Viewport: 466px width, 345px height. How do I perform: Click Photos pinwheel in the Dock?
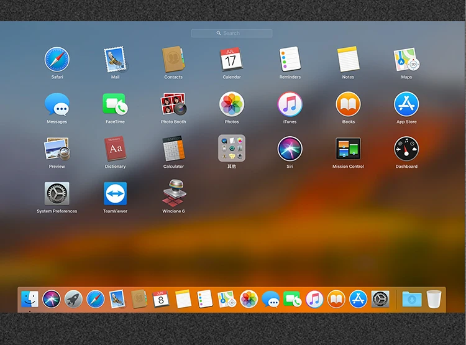[x=249, y=299]
